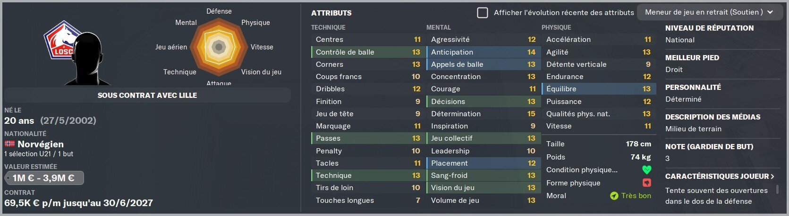Click the attribute radar polygon chart
Viewport: 789px width, 216px height.
219,47
